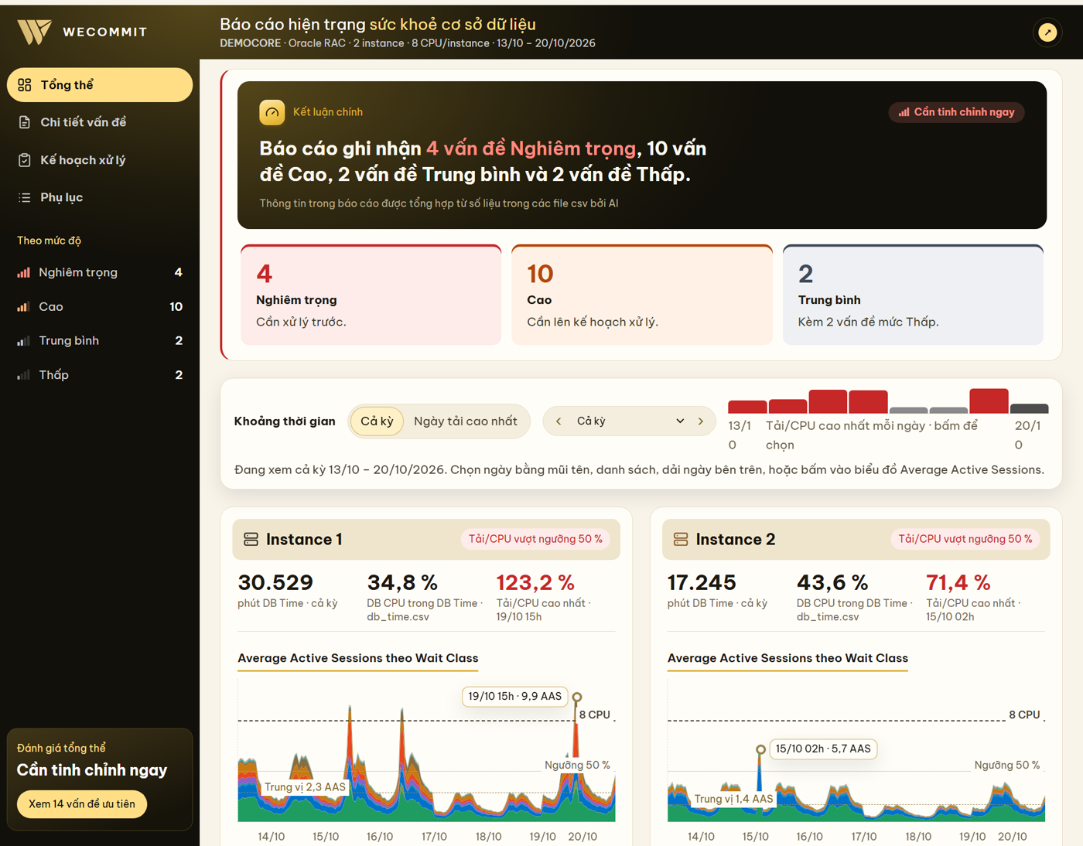Screen dimensions: 1083x846
Task: Click the server icon beside Instance 1
Action: (x=251, y=539)
